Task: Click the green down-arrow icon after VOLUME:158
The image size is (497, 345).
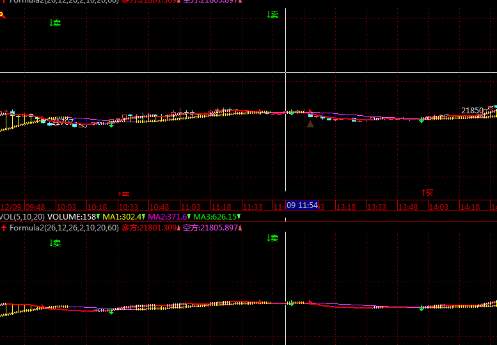Action: point(99,217)
